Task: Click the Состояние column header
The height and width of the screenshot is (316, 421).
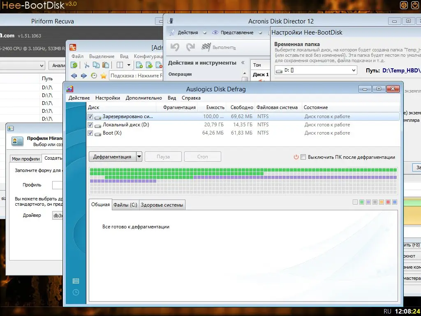Action: tap(350, 107)
